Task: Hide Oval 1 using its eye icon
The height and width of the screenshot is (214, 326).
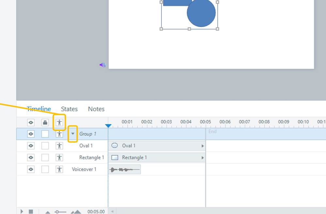Action: click(x=31, y=146)
